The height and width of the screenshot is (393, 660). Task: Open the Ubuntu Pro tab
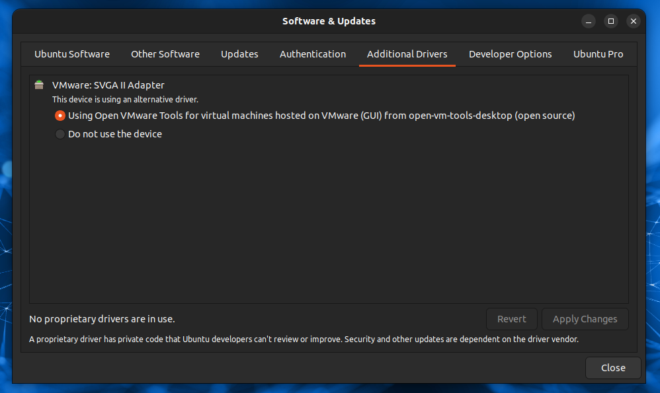(x=598, y=54)
